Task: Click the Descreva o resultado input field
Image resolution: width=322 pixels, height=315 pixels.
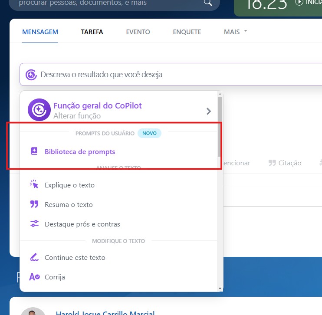Action: tap(174, 75)
